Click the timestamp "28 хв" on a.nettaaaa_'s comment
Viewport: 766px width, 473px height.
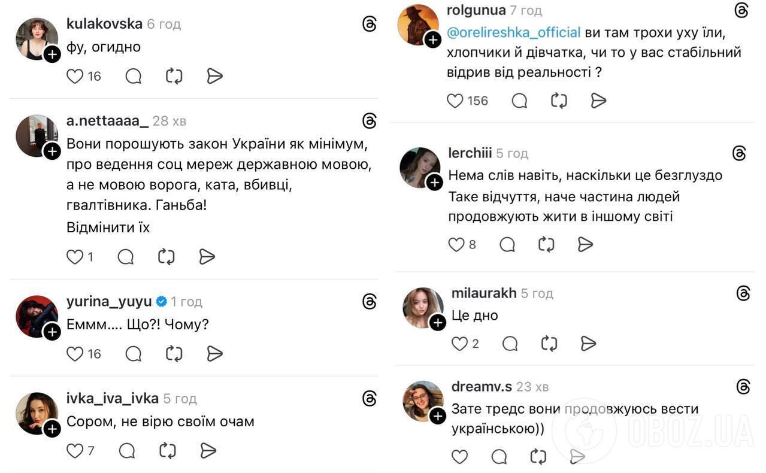point(169,120)
